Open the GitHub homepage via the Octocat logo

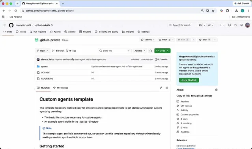click(x=11, y=25)
